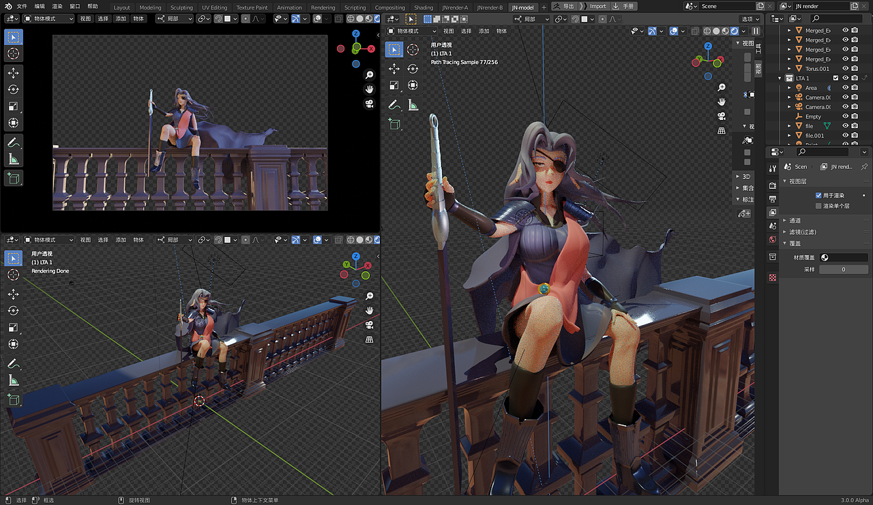
Task: Open the 添加 menu in the right viewport
Action: (x=484, y=31)
